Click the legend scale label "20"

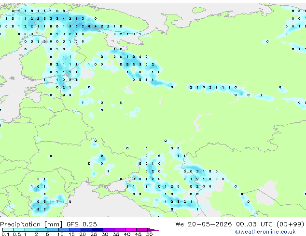83,234
